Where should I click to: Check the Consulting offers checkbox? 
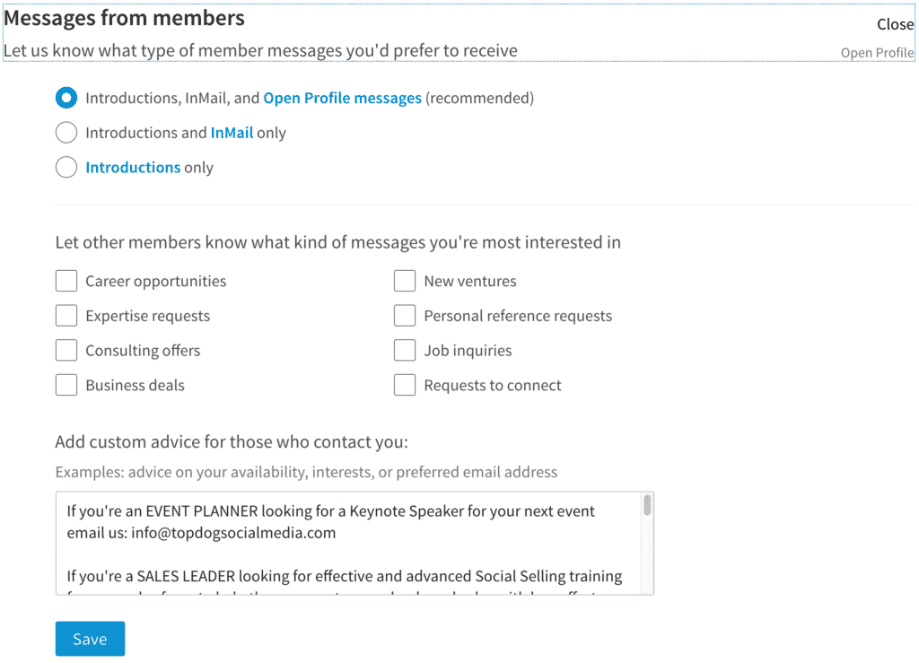[x=66, y=350]
